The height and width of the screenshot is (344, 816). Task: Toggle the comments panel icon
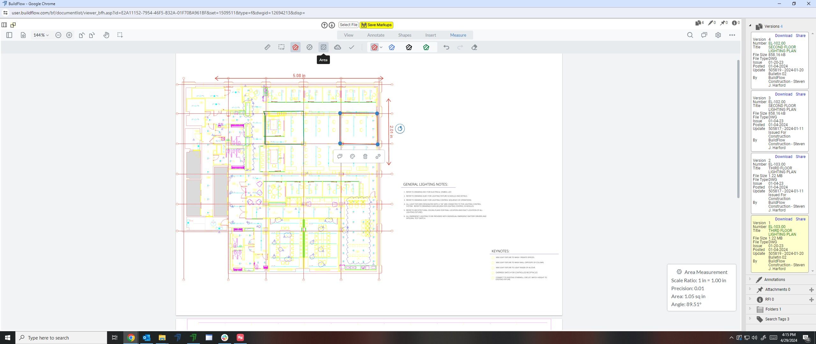click(x=704, y=35)
